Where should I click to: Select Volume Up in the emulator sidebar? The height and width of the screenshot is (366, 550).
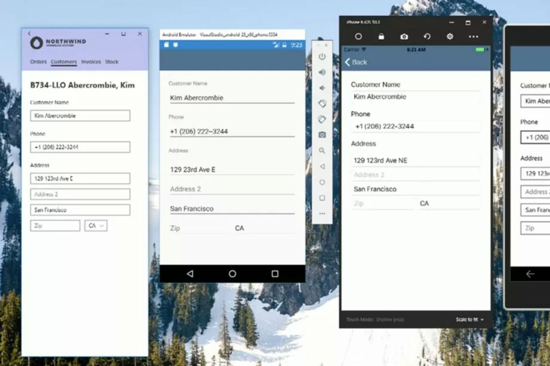point(322,72)
